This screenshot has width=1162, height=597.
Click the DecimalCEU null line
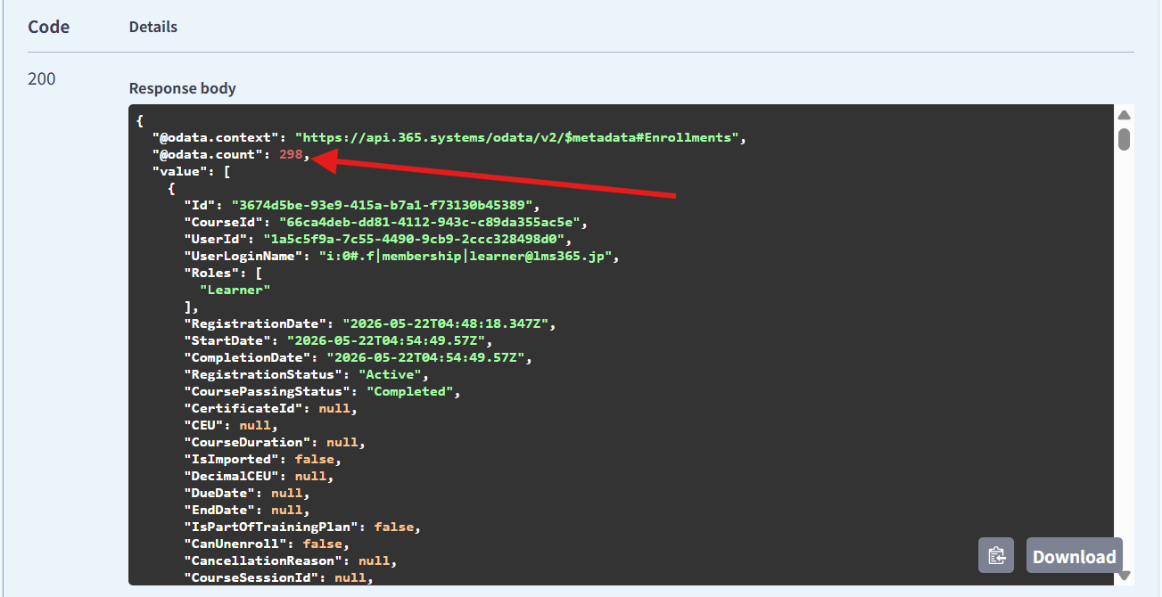260,476
